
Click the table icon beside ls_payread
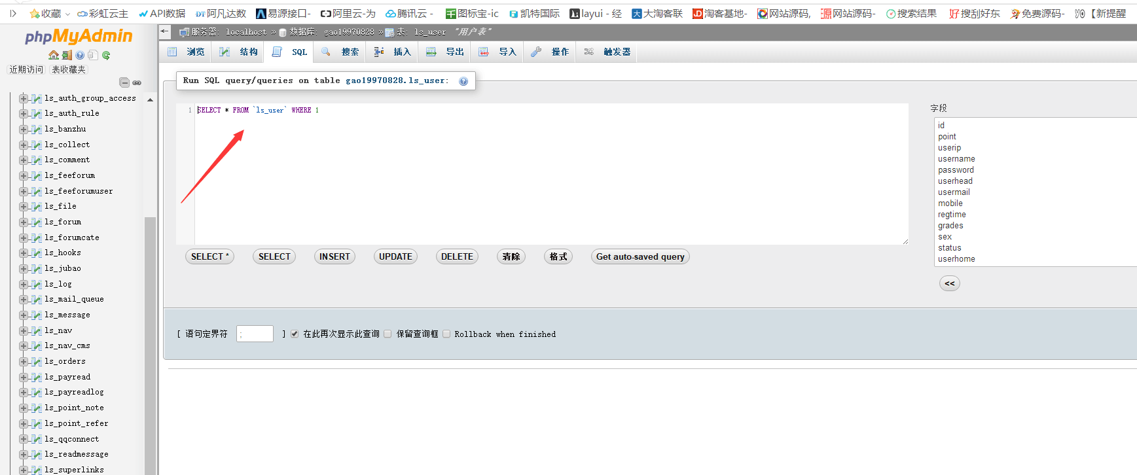pyautogui.click(x=37, y=378)
